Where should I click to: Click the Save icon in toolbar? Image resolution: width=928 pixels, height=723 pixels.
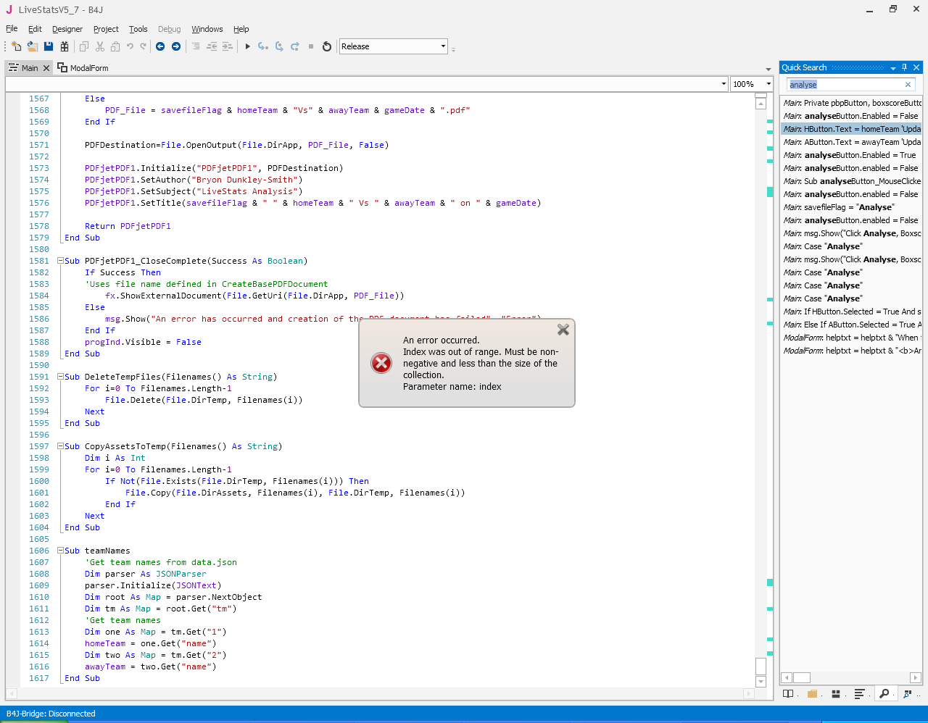click(x=49, y=46)
